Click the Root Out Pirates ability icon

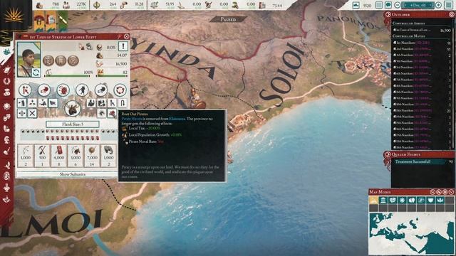point(112,113)
